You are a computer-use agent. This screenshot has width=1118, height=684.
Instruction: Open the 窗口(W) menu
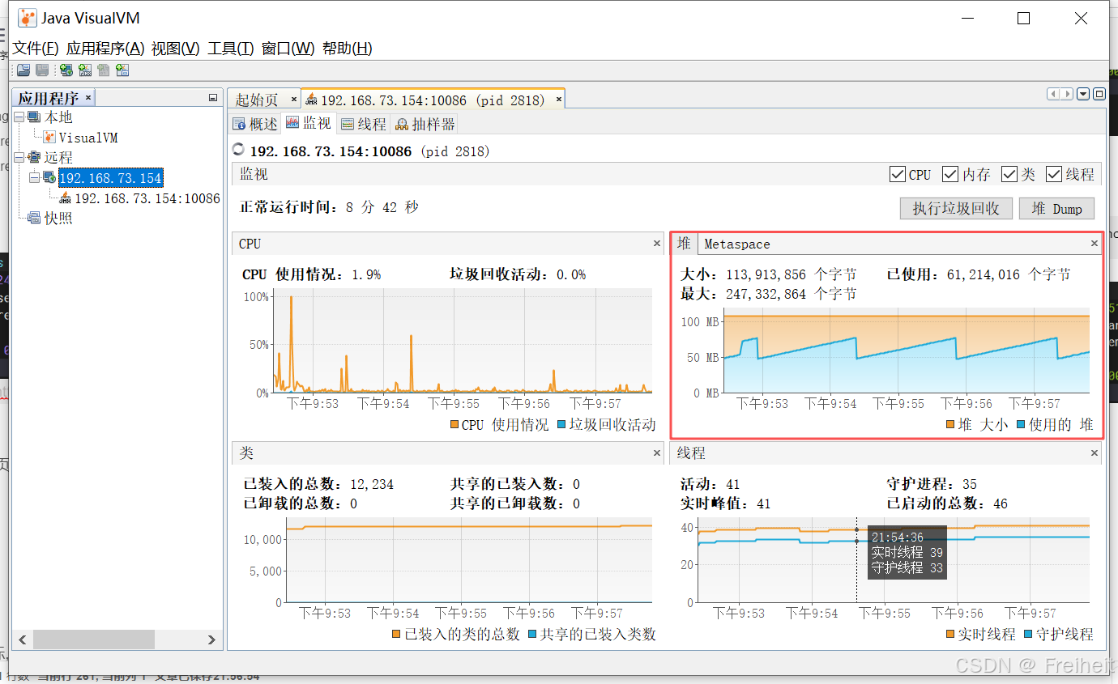[288, 48]
